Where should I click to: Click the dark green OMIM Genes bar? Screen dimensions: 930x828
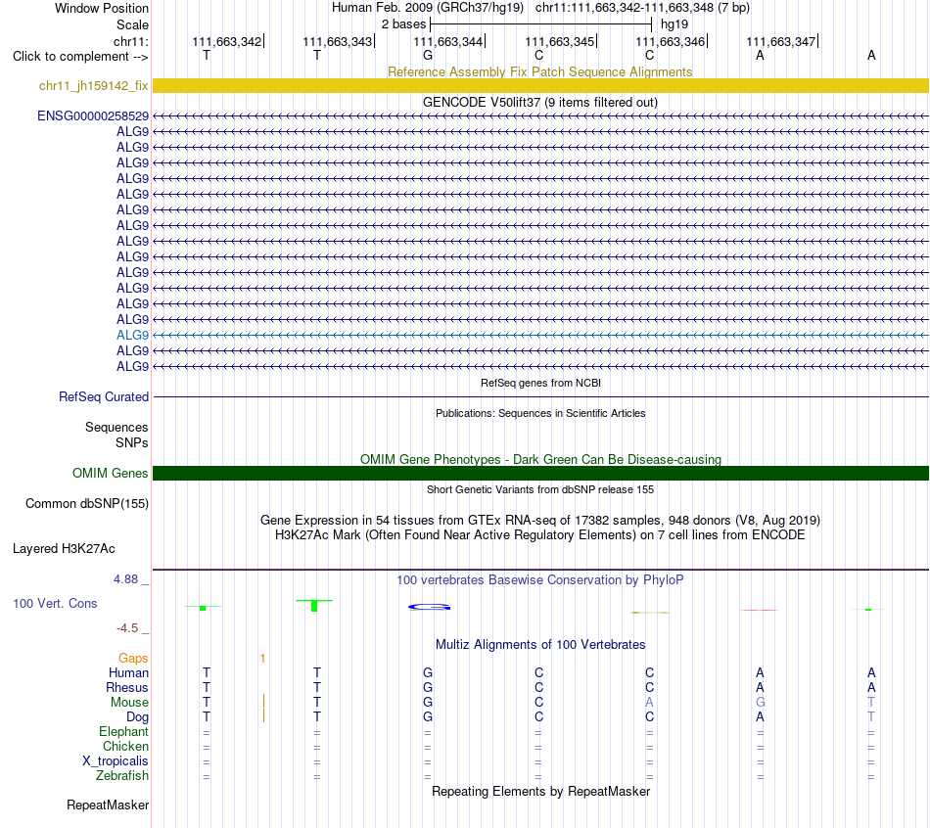pos(540,474)
